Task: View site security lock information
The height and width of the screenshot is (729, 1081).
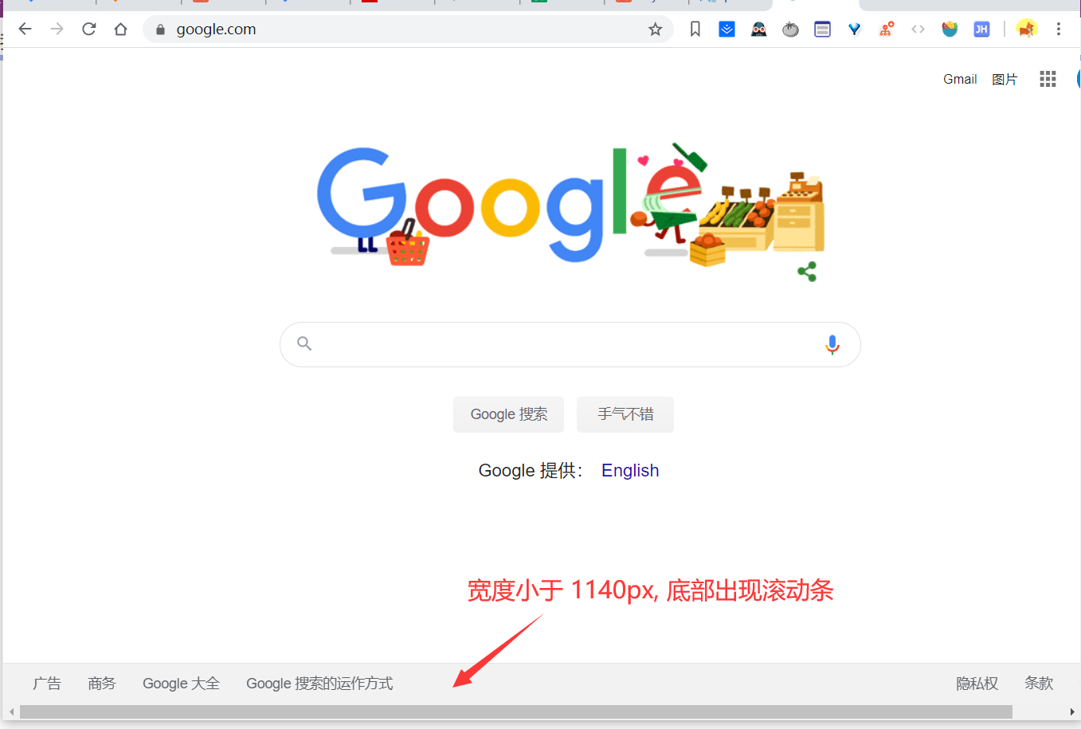Action: pyautogui.click(x=160, y=29)
